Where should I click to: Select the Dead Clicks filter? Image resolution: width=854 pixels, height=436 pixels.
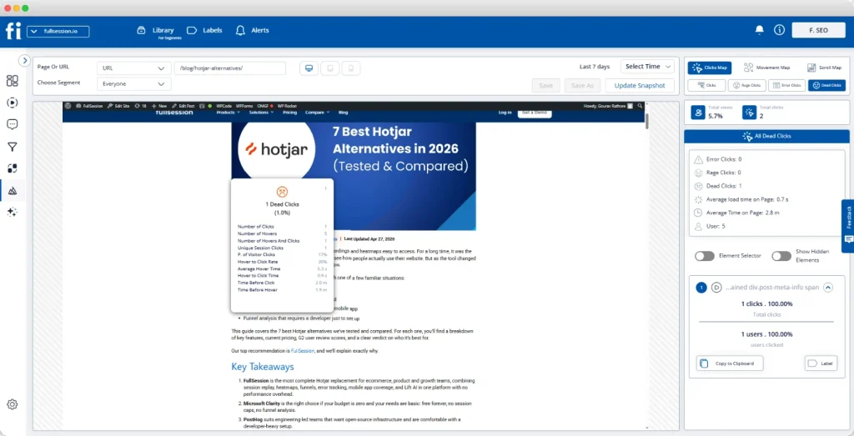[x=826, y=86]
